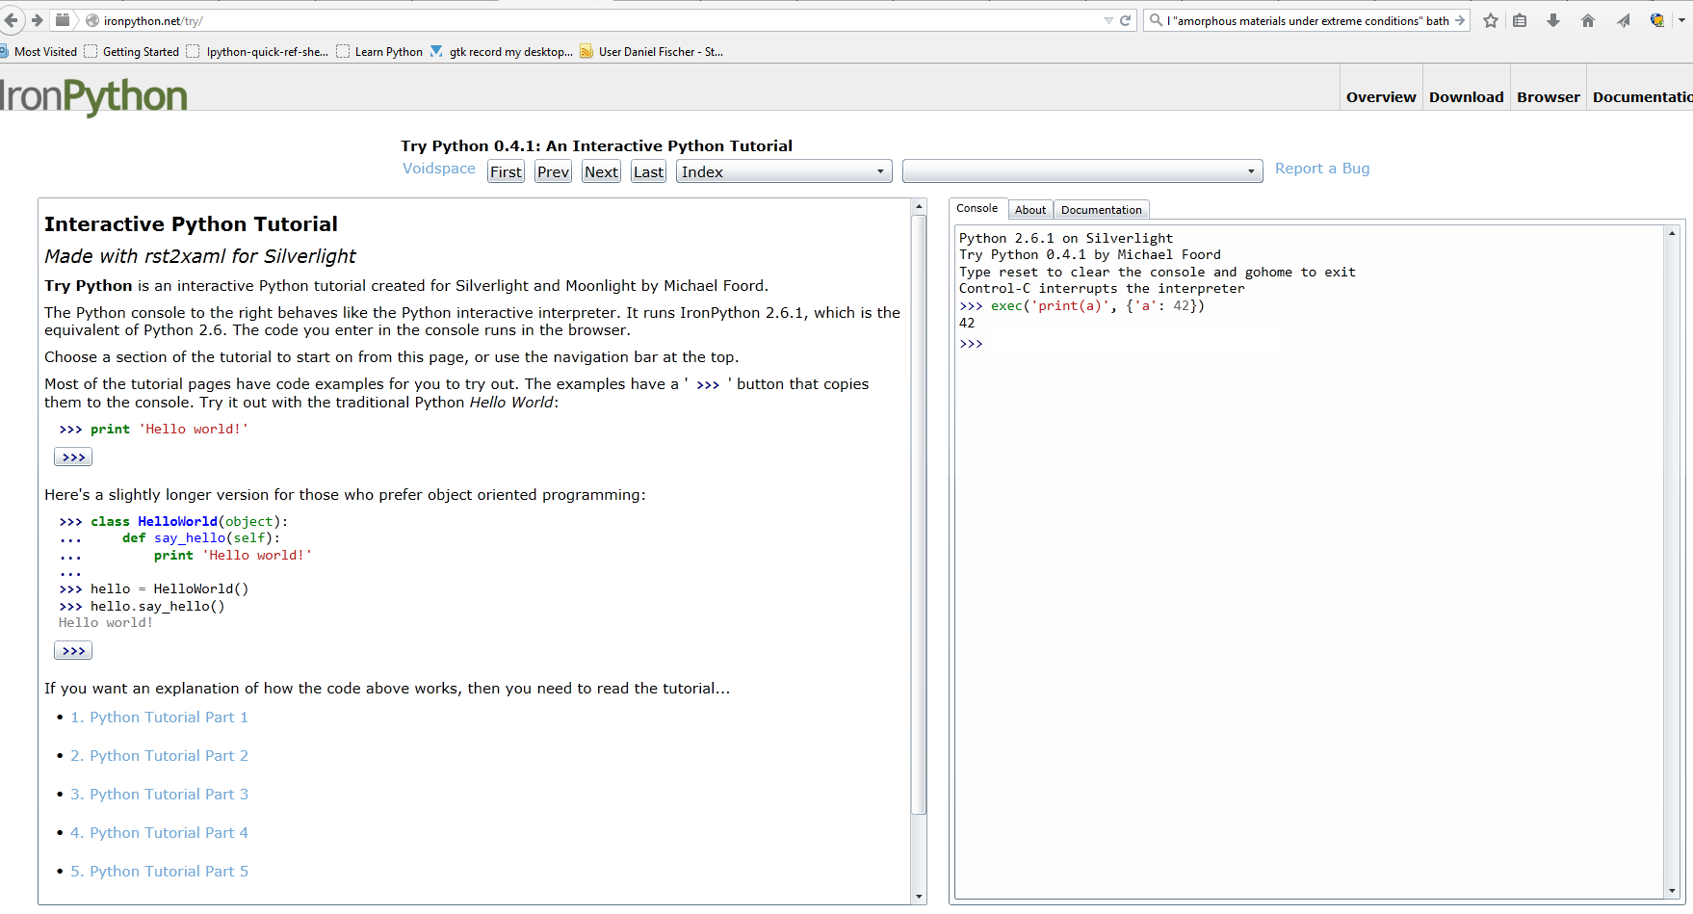This screenshot has height=914, width=1693.
Task: Switch to the Console tab
Action: coord(977,209)
